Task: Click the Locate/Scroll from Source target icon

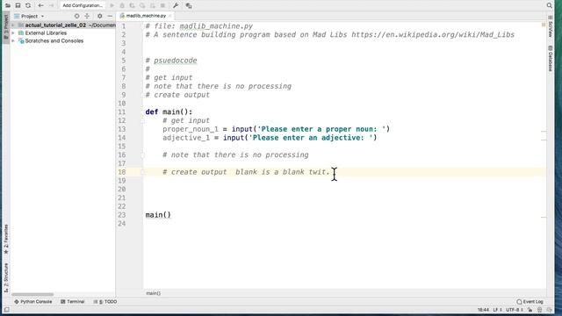Action: click(x=76, y=16)
